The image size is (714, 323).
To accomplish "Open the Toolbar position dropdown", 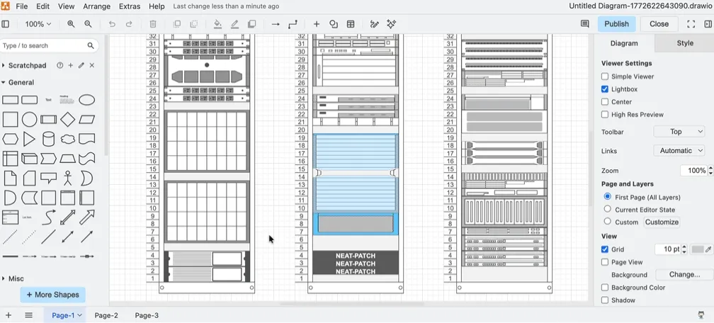I will click(x=679, y=132).
